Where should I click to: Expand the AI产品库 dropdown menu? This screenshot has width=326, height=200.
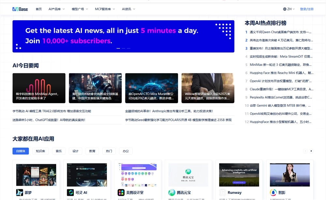[x=56, y=9]
